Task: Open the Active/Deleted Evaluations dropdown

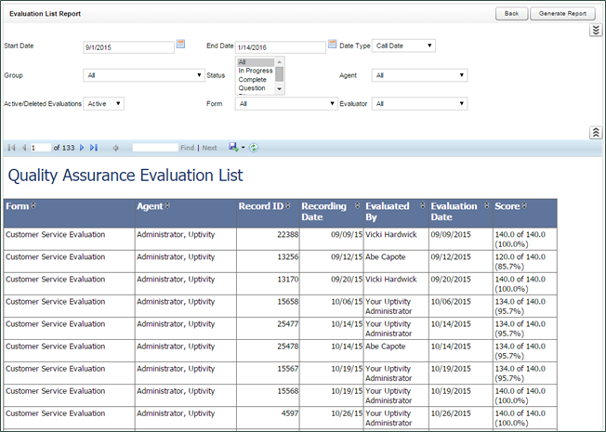Action: click(104, 104)
